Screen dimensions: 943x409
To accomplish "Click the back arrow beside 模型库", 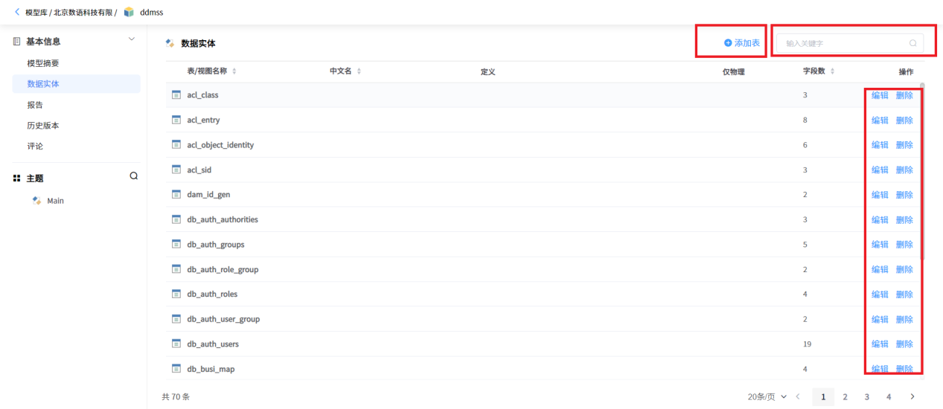I will coord(17,12).
